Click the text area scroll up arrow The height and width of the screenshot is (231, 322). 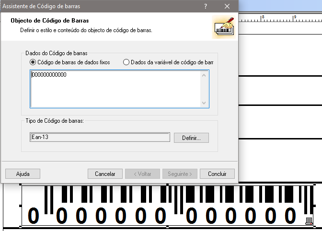204,75
